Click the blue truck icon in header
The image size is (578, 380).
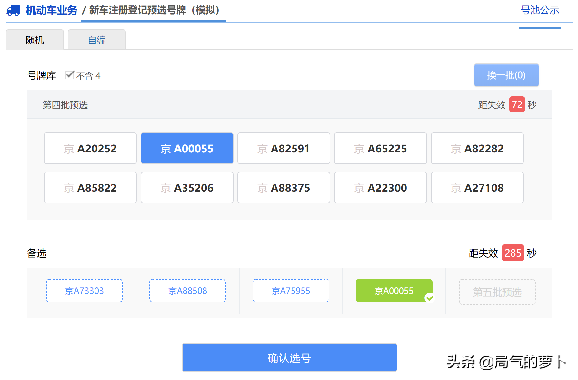click(13, 11)
